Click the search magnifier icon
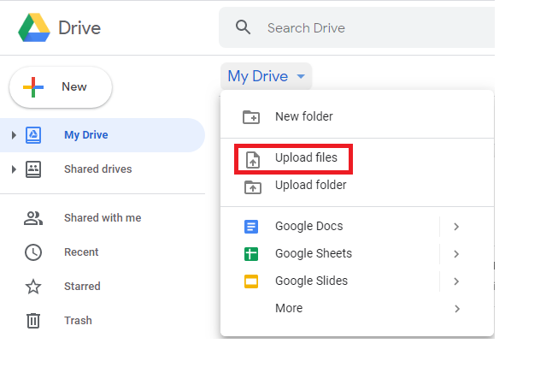 (243, 27)
